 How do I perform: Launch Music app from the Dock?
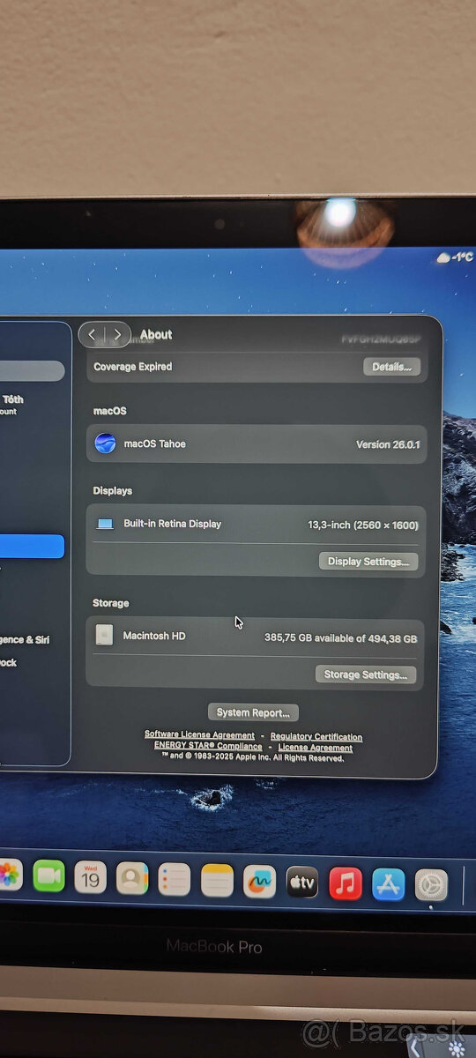pyautogui.click(x=346, y=883)
